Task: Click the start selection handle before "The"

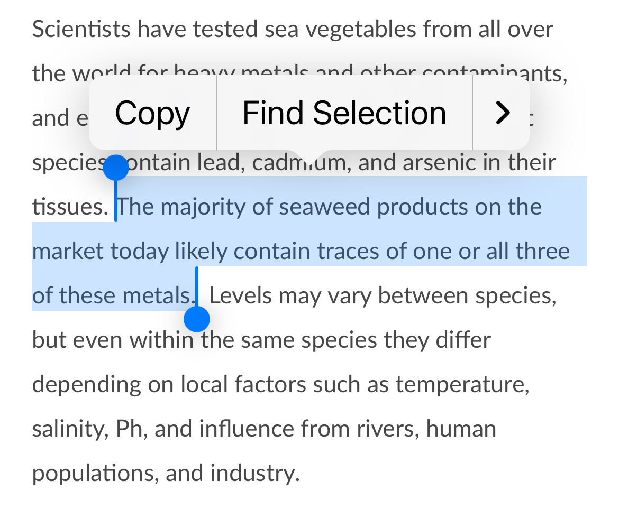Action: (x=116, y=169)
